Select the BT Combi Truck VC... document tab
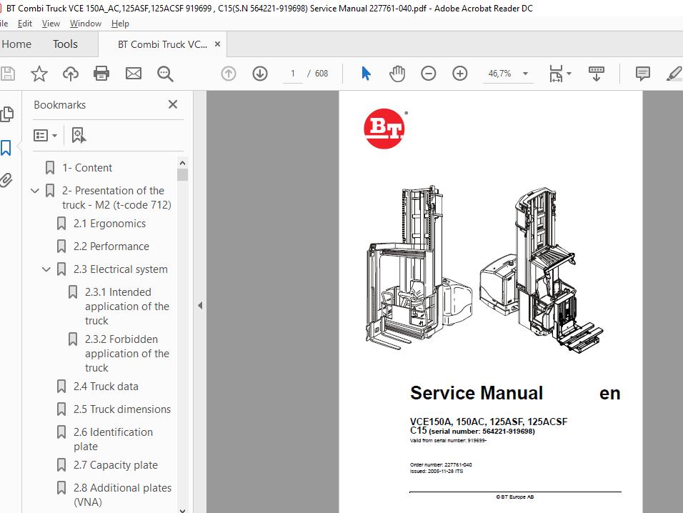The image size is (683, 513). click(x=162, y=44)
